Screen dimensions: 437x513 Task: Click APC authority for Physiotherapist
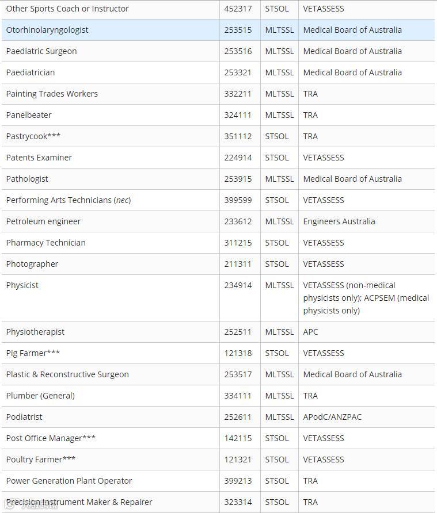tap(310, 332)
